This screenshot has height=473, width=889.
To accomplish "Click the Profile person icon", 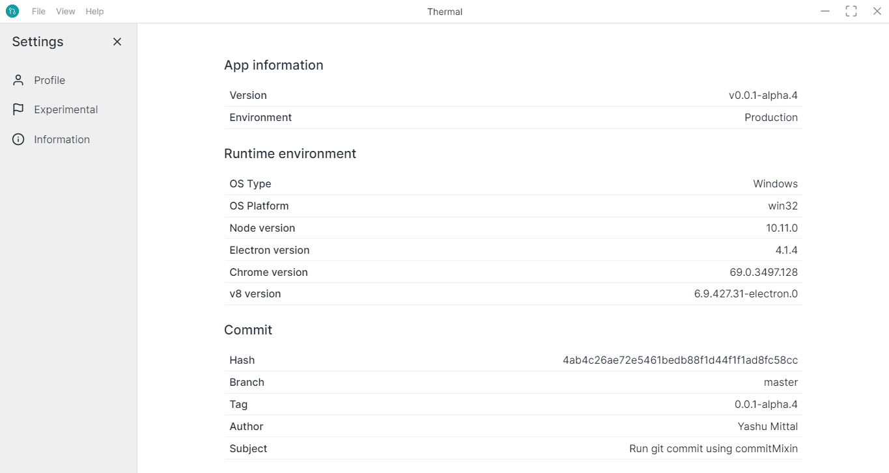I will [x=18, y=80].
